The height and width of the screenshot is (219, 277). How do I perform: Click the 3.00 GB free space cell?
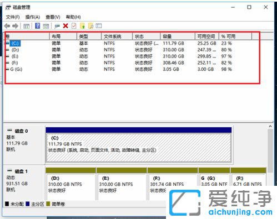[205, 69]
